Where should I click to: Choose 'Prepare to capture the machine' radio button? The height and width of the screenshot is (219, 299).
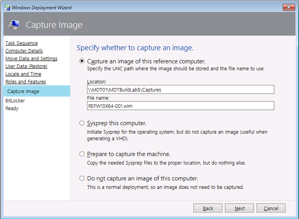coord(82,154)
